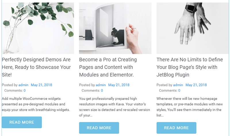The height and width of the screenshot is (136, 230).
Task: Open the eucalyptus plant post thumbnail
Action: tap(38, 28)
